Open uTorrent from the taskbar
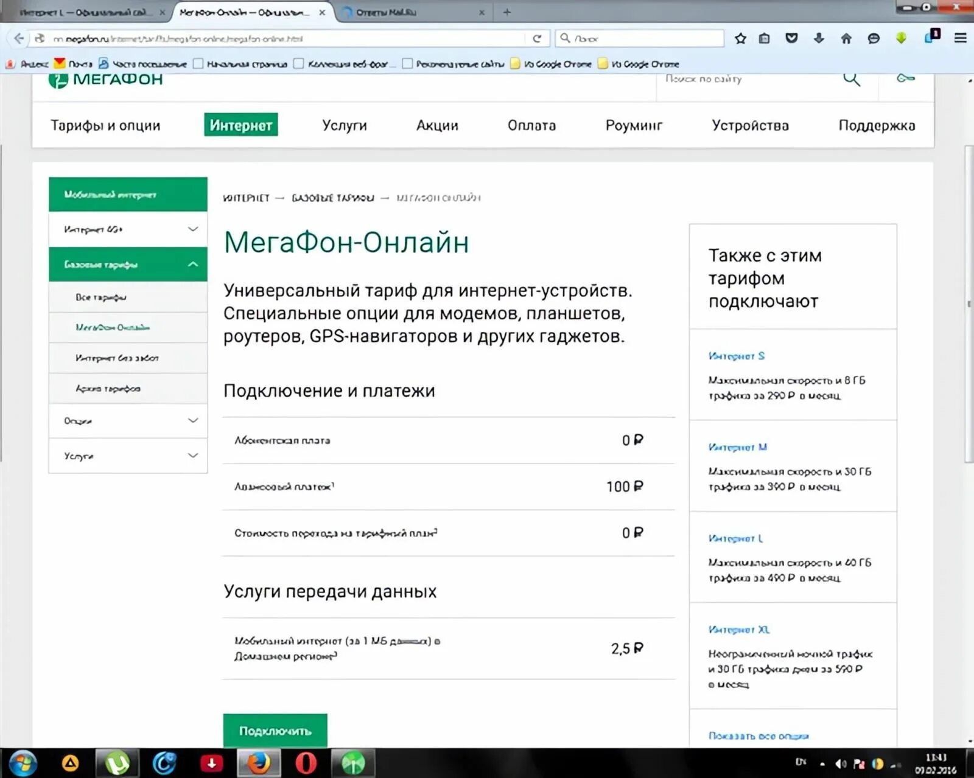Viewport: 974px width, 778px height. pyautogui.click(x=117, y=763)
